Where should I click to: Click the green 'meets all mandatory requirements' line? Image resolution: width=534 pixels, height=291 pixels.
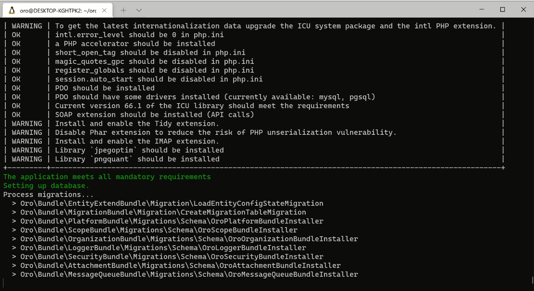click(x=107, y=177)
